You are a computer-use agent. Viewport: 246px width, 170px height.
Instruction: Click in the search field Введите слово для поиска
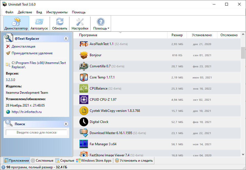[36, 132]
